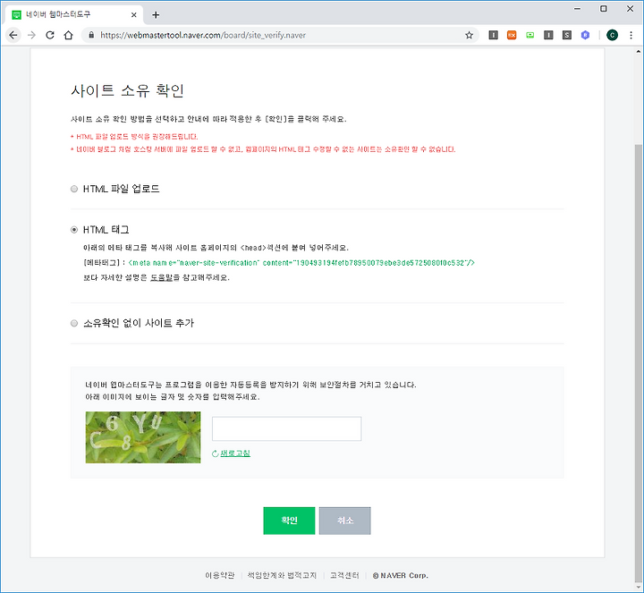Open the Chrome three-dot menu
Screen dimensions: 644x593
(631, 35)
